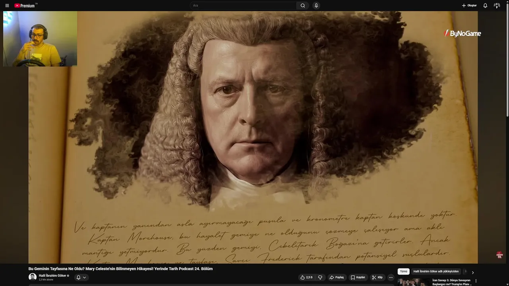509x286 pixels.
Task: Open more actions three-dot menu
Action: coord(391,277)
